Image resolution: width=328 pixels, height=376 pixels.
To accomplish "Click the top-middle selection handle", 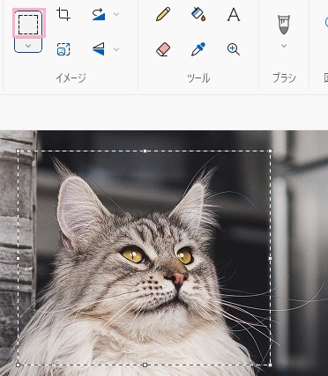I will 145,151.
